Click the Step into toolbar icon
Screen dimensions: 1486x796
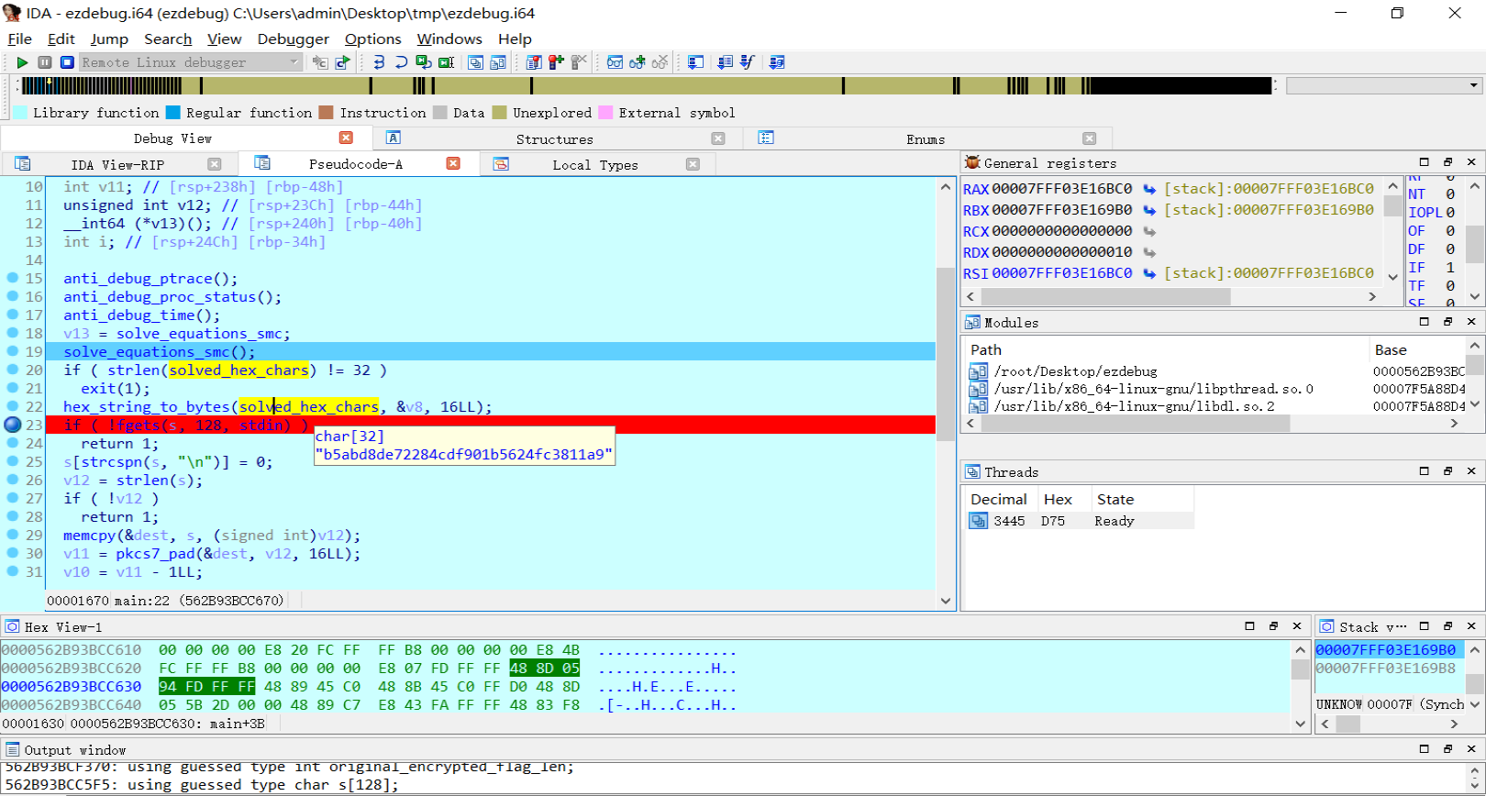point(379,62)
